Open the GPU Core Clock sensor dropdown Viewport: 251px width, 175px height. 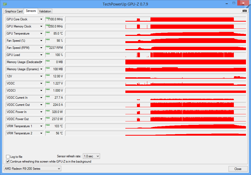pyautogui.click(x=25, y=19)
